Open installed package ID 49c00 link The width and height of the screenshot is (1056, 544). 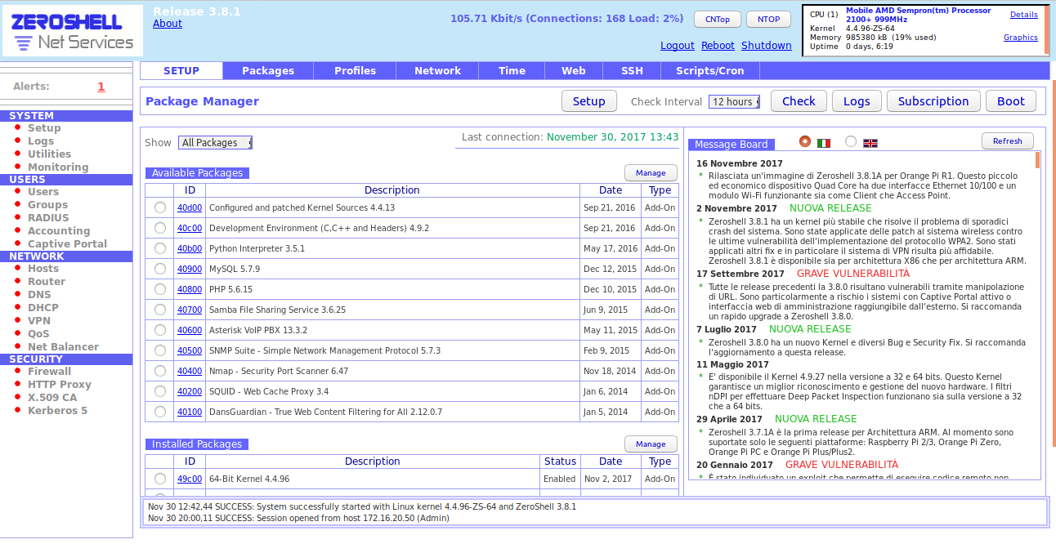pyautogui.click(x=190, y=479)
